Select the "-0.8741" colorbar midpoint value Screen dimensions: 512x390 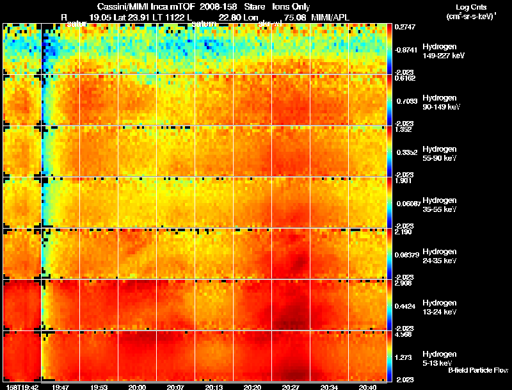click(406, 50)
